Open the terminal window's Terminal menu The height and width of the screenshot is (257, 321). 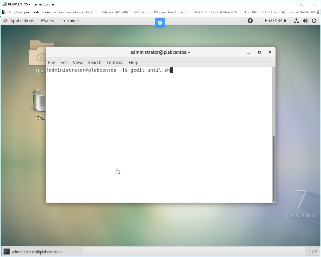pos(115,63)
